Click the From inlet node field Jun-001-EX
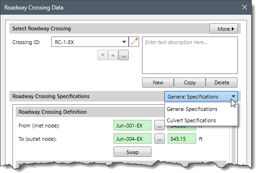The image size is (256, 173). click(133, 126)
